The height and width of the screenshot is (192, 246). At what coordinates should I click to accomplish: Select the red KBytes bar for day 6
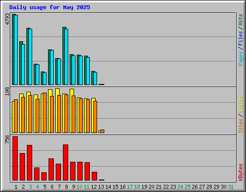tap(51, 169)
